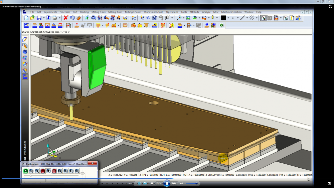Click the machining operations tree icon
The height and width of the screenshot is (188, 334).
tap(68, 25)
